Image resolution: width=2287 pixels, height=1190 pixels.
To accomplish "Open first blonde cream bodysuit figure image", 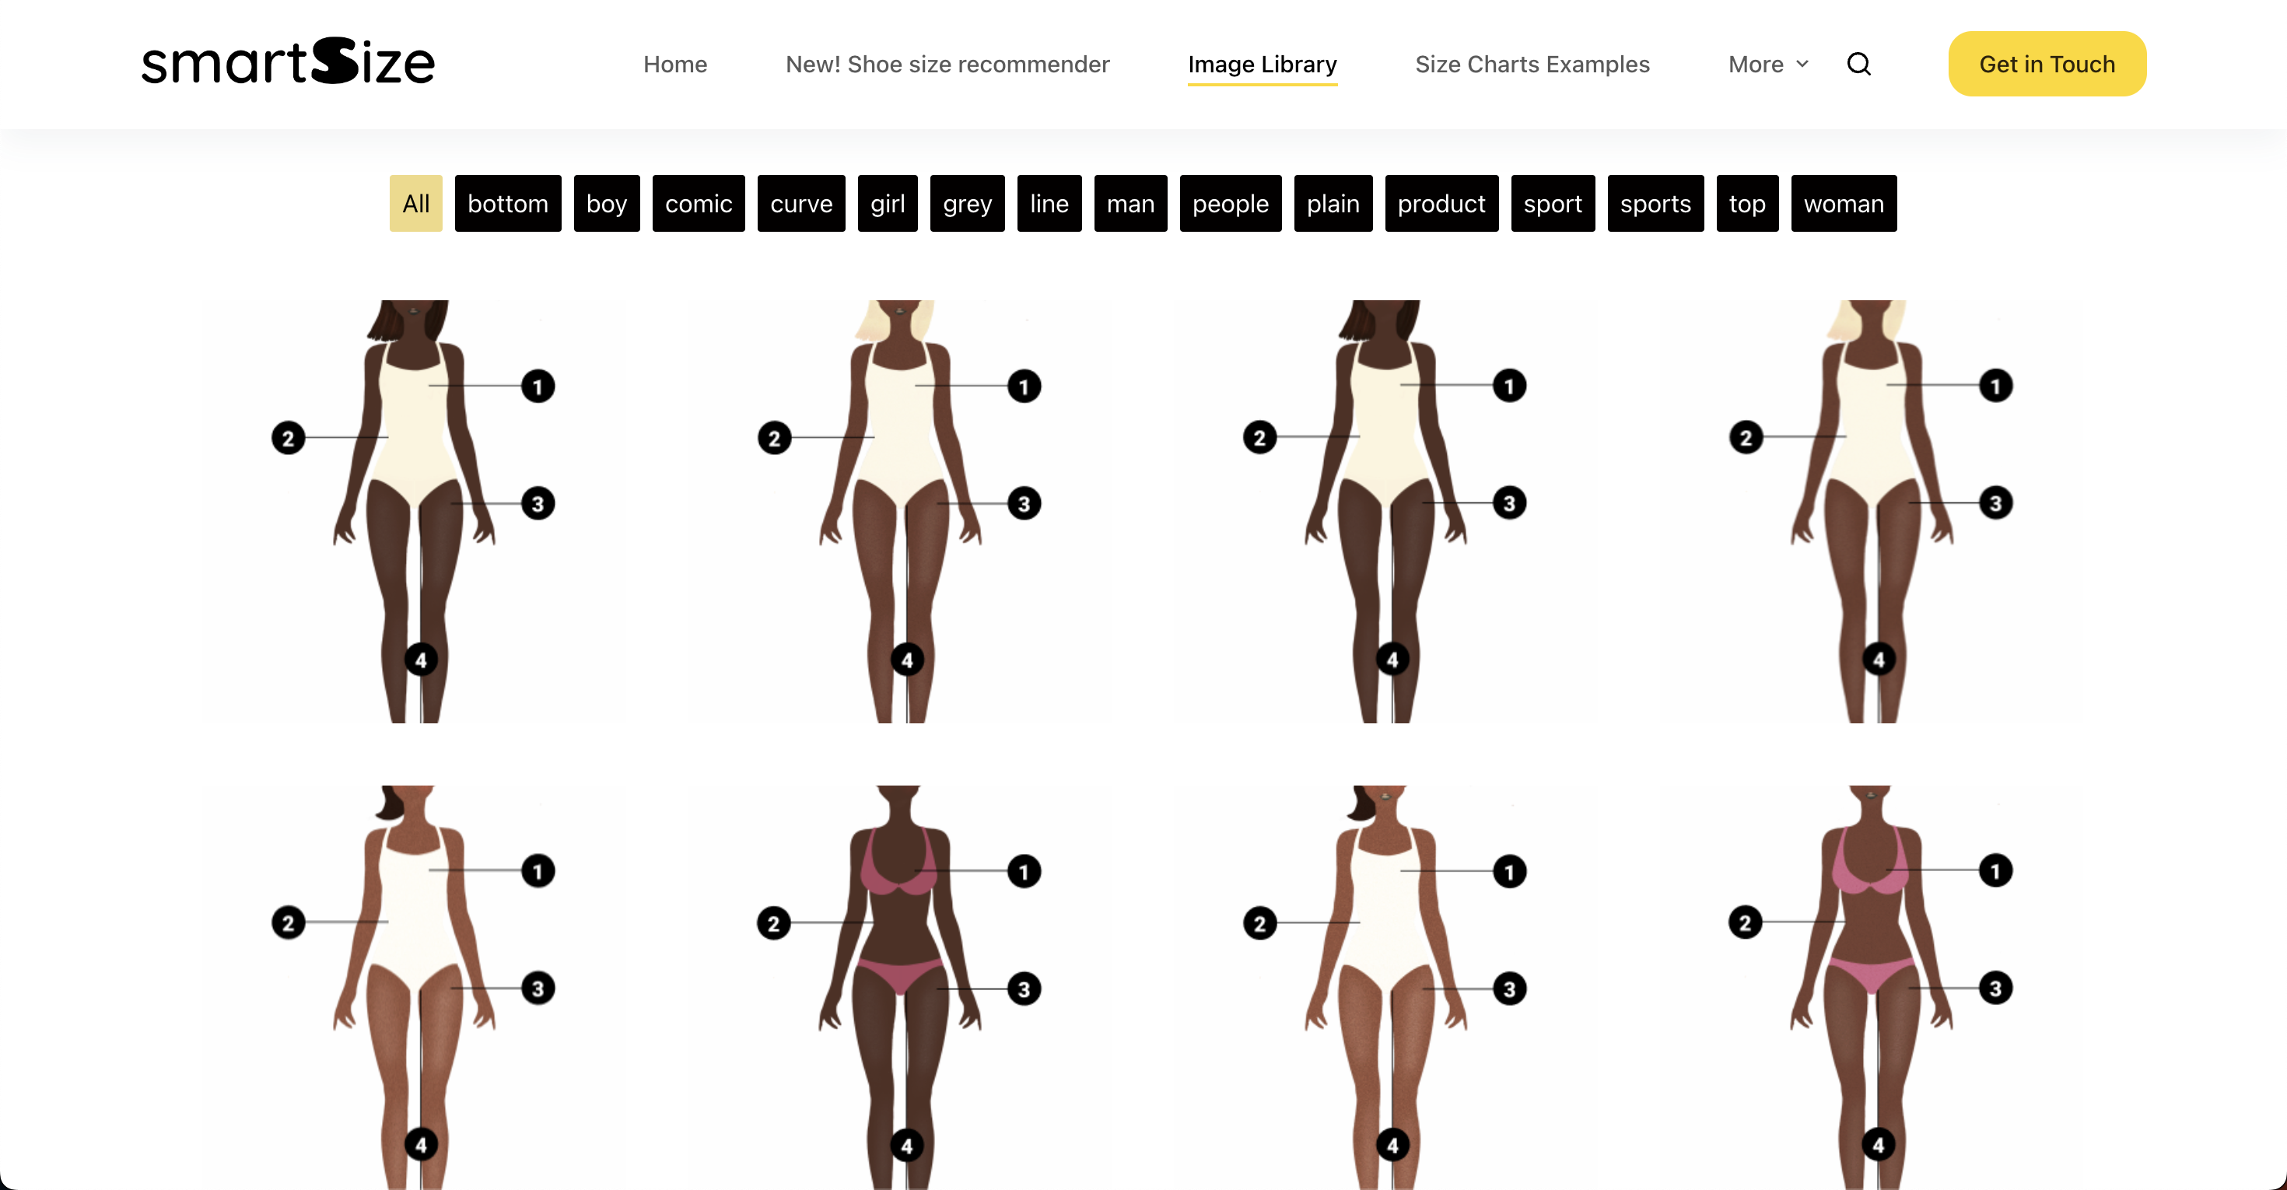I will coord(900,511).
